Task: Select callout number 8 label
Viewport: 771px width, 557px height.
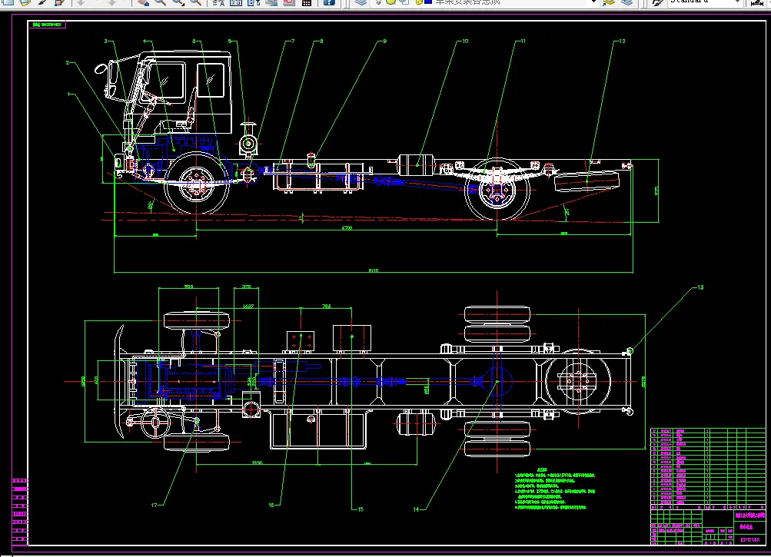Action: [321, 41]
